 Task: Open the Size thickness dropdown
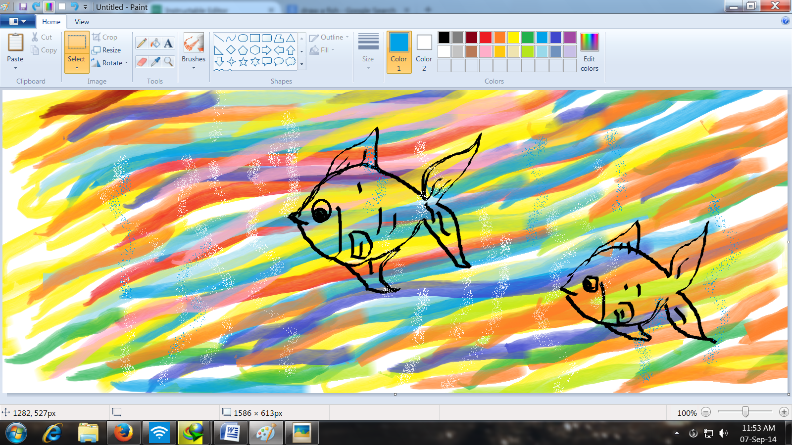tap(368, 52)
